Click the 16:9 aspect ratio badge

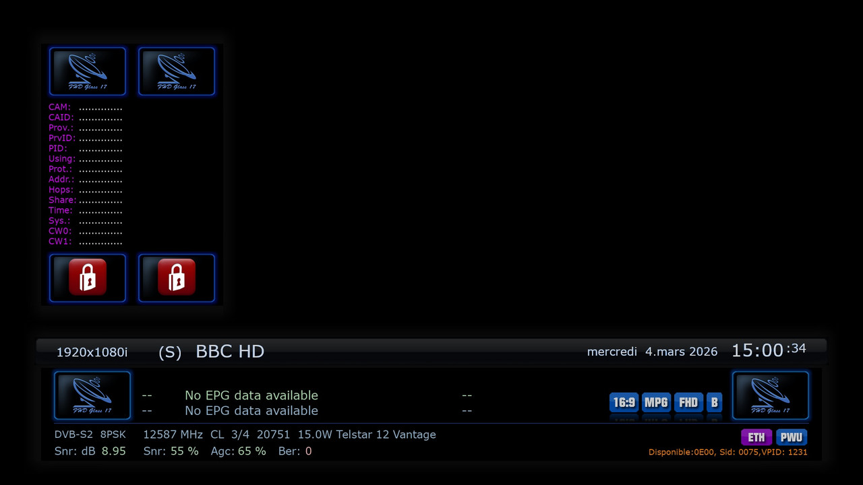coord(624,403)
